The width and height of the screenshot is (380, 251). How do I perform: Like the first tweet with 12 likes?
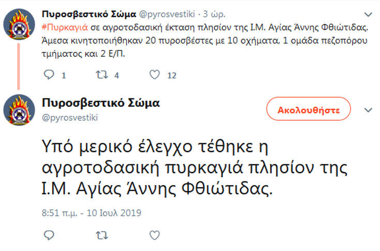tap(155, 75)
